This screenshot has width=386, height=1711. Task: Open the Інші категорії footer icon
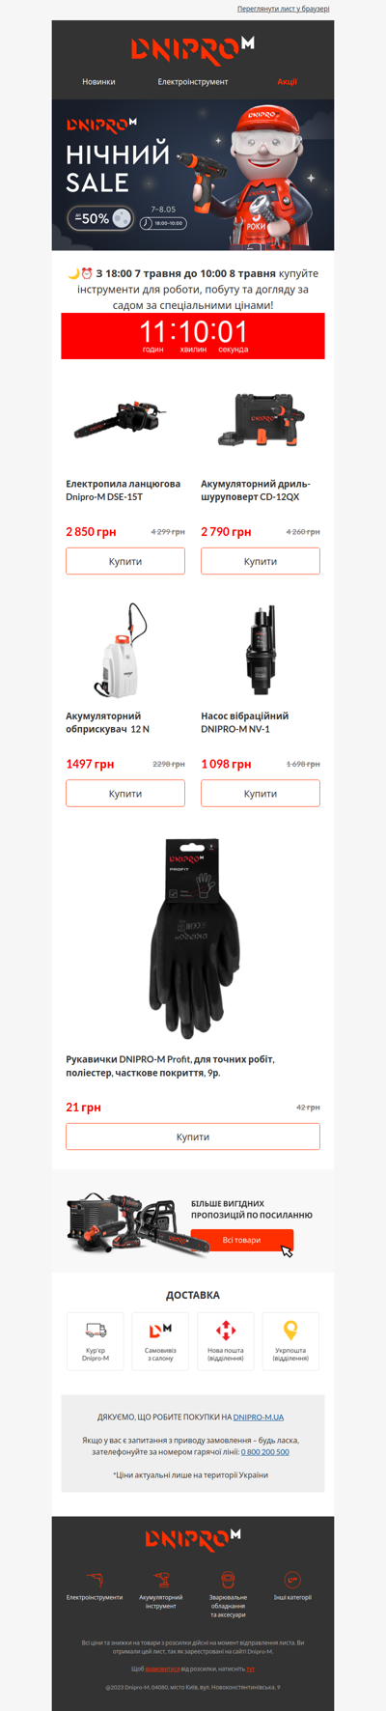[292, 1580]
